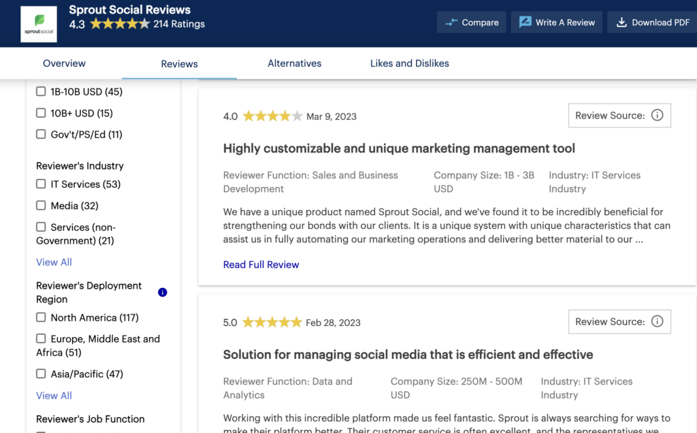Screen dimensions: 697x433
Task: Select the Media industry checkbox
Action: [x=41, y=206]
